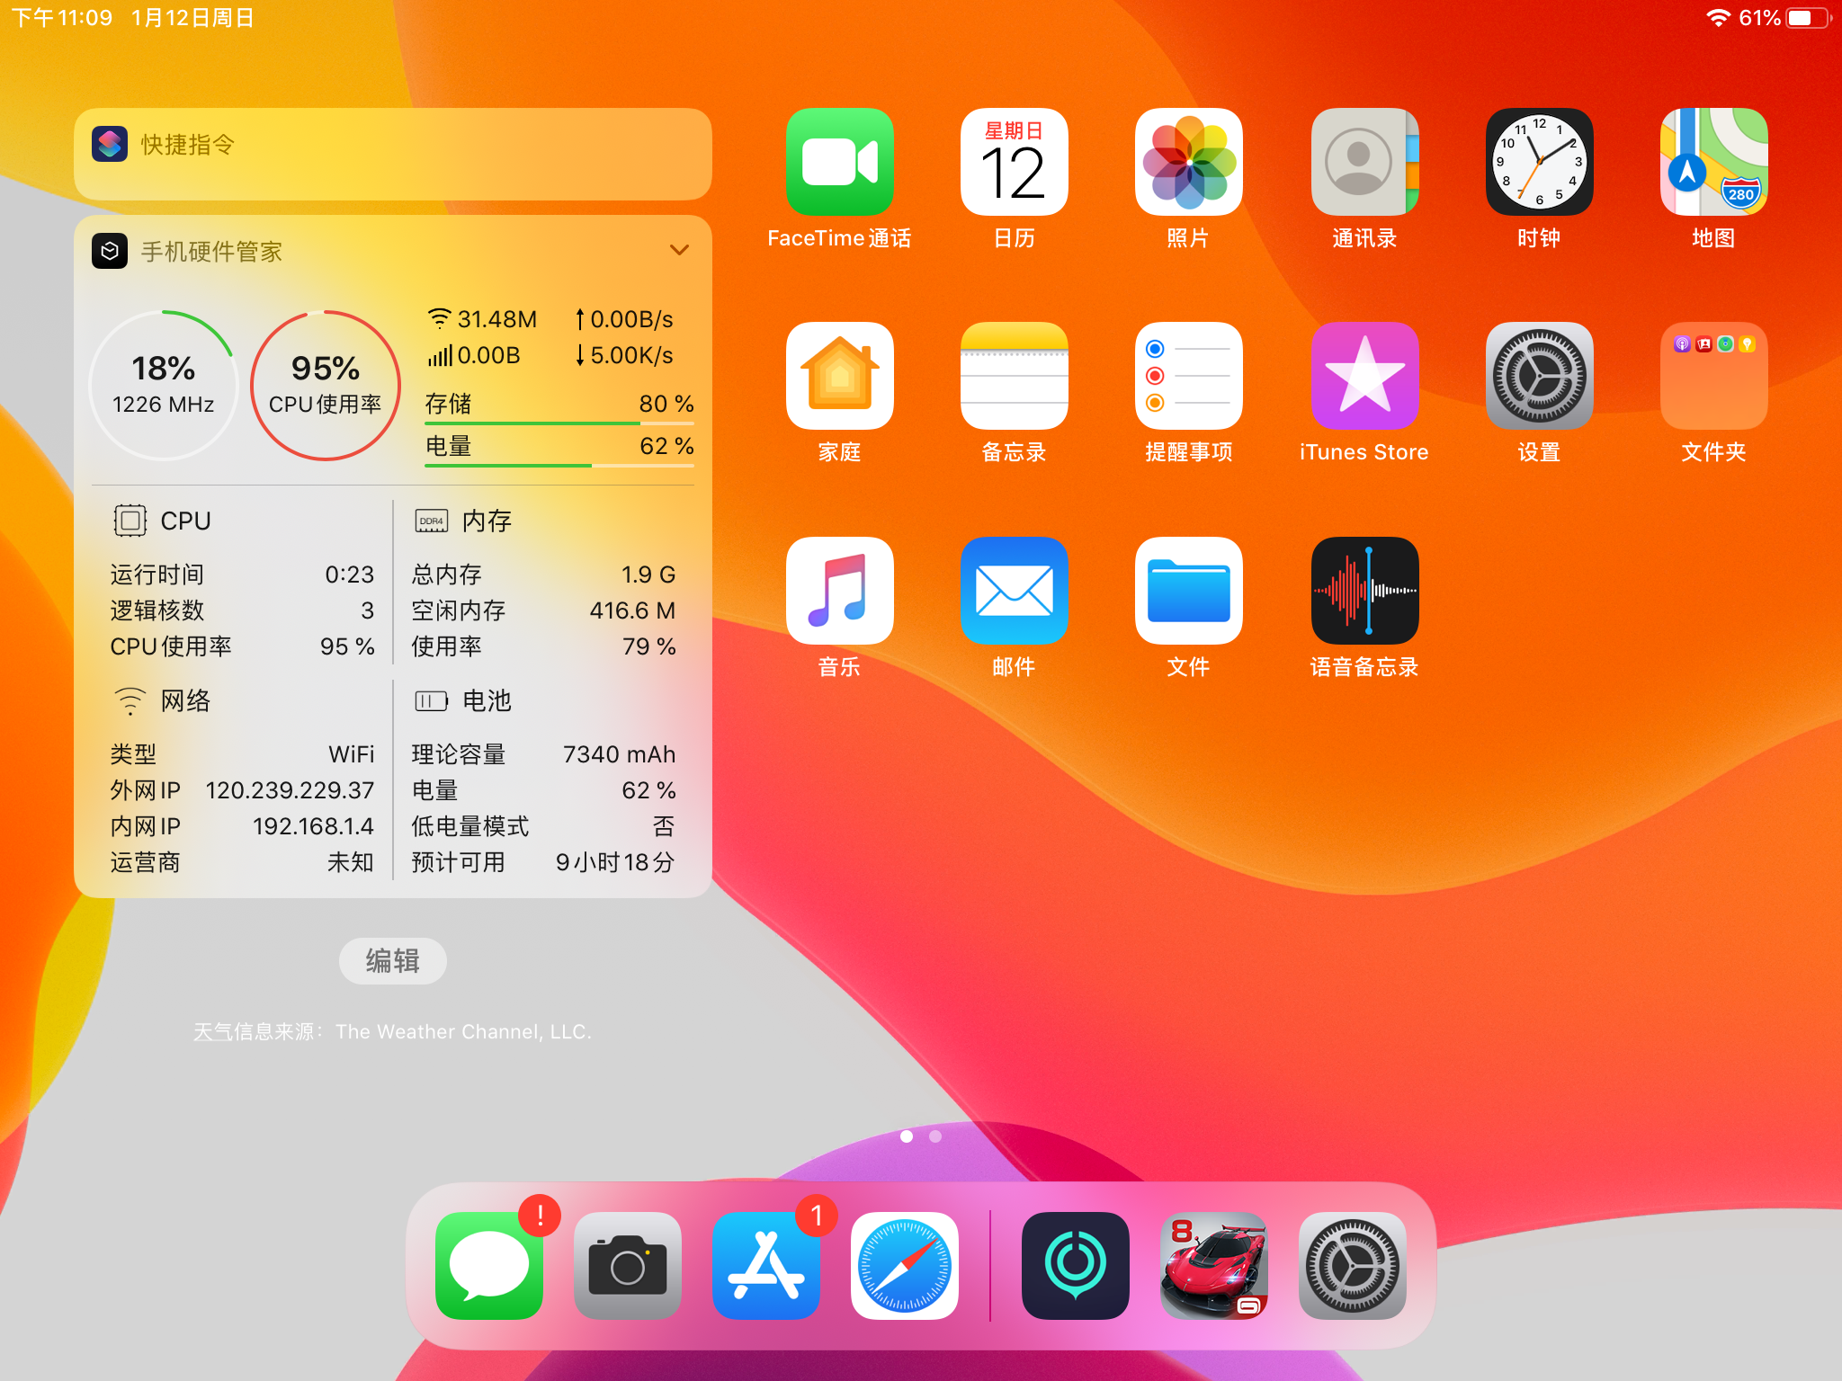Launch Asphalt 8 racing game from dock

1213,1265
